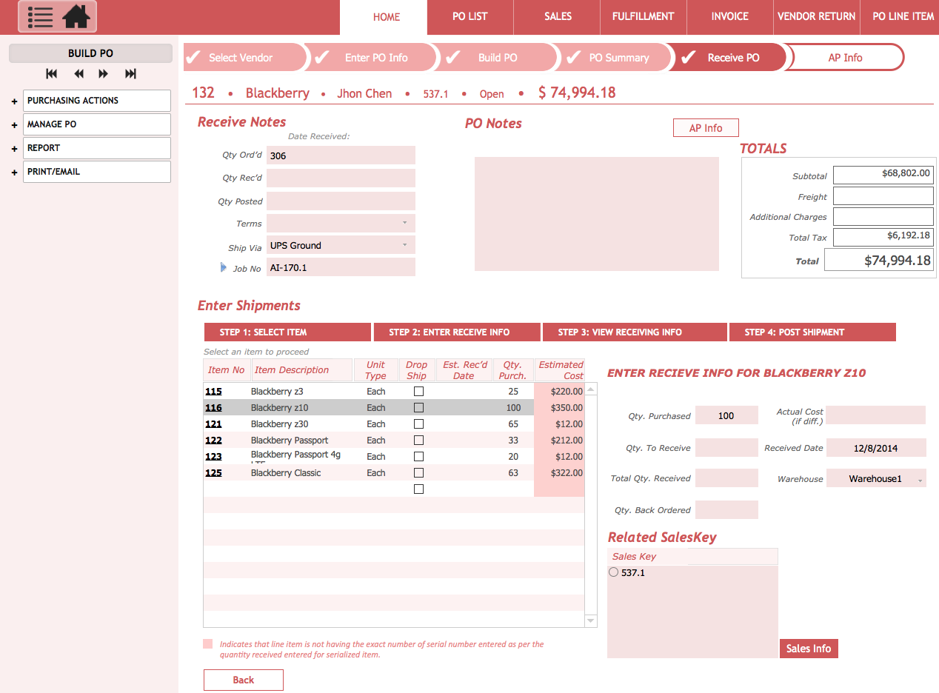Open the Terms dropdown
The height and width of the screenshot is (693, 939).
click(x=405, y=223)
